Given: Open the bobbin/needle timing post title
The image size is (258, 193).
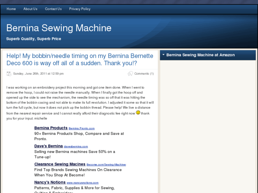Looking at the screenshot, I should tap(80, 59).
